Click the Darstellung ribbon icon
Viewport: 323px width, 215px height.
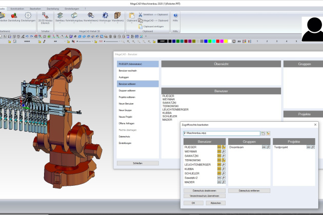point(14,16)
